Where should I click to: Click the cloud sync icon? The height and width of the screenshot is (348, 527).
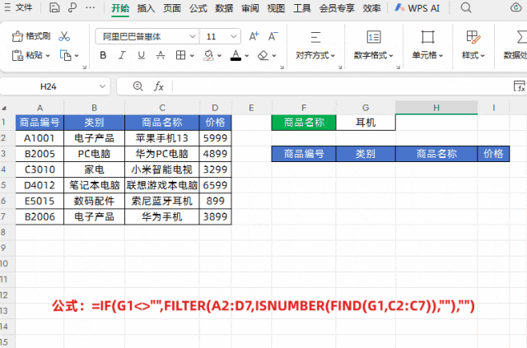click(515, 7)
